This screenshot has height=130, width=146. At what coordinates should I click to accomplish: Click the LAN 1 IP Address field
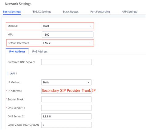click(66, 91)
